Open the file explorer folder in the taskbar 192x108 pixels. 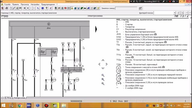pos(64,105)
